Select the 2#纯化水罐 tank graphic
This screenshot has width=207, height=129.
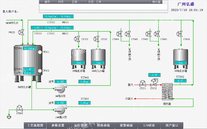[79, 59]
